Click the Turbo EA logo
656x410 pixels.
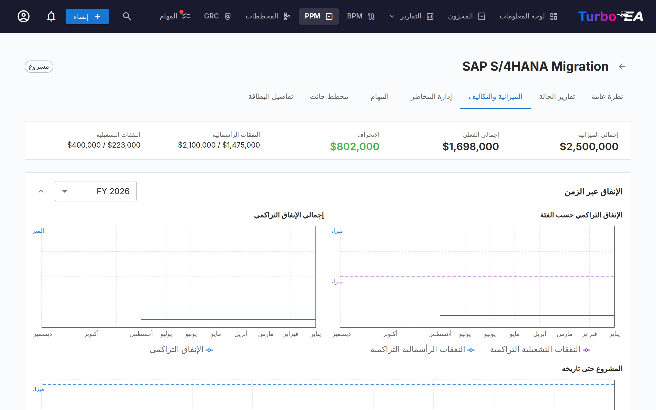click(x=610, y=16)
